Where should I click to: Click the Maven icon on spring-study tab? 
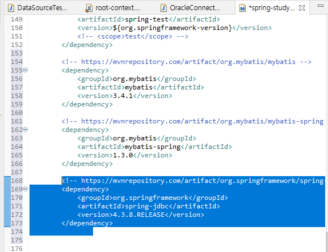(x=242, y=8)
